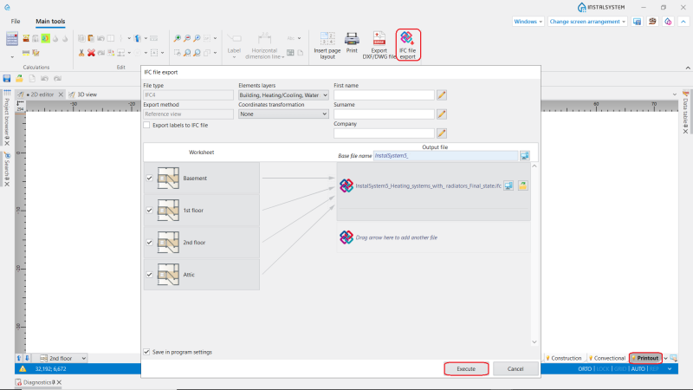Viewport: 693px width, 390px height.
Task: Close the Diagnostics panel
Action: [59, 382]
